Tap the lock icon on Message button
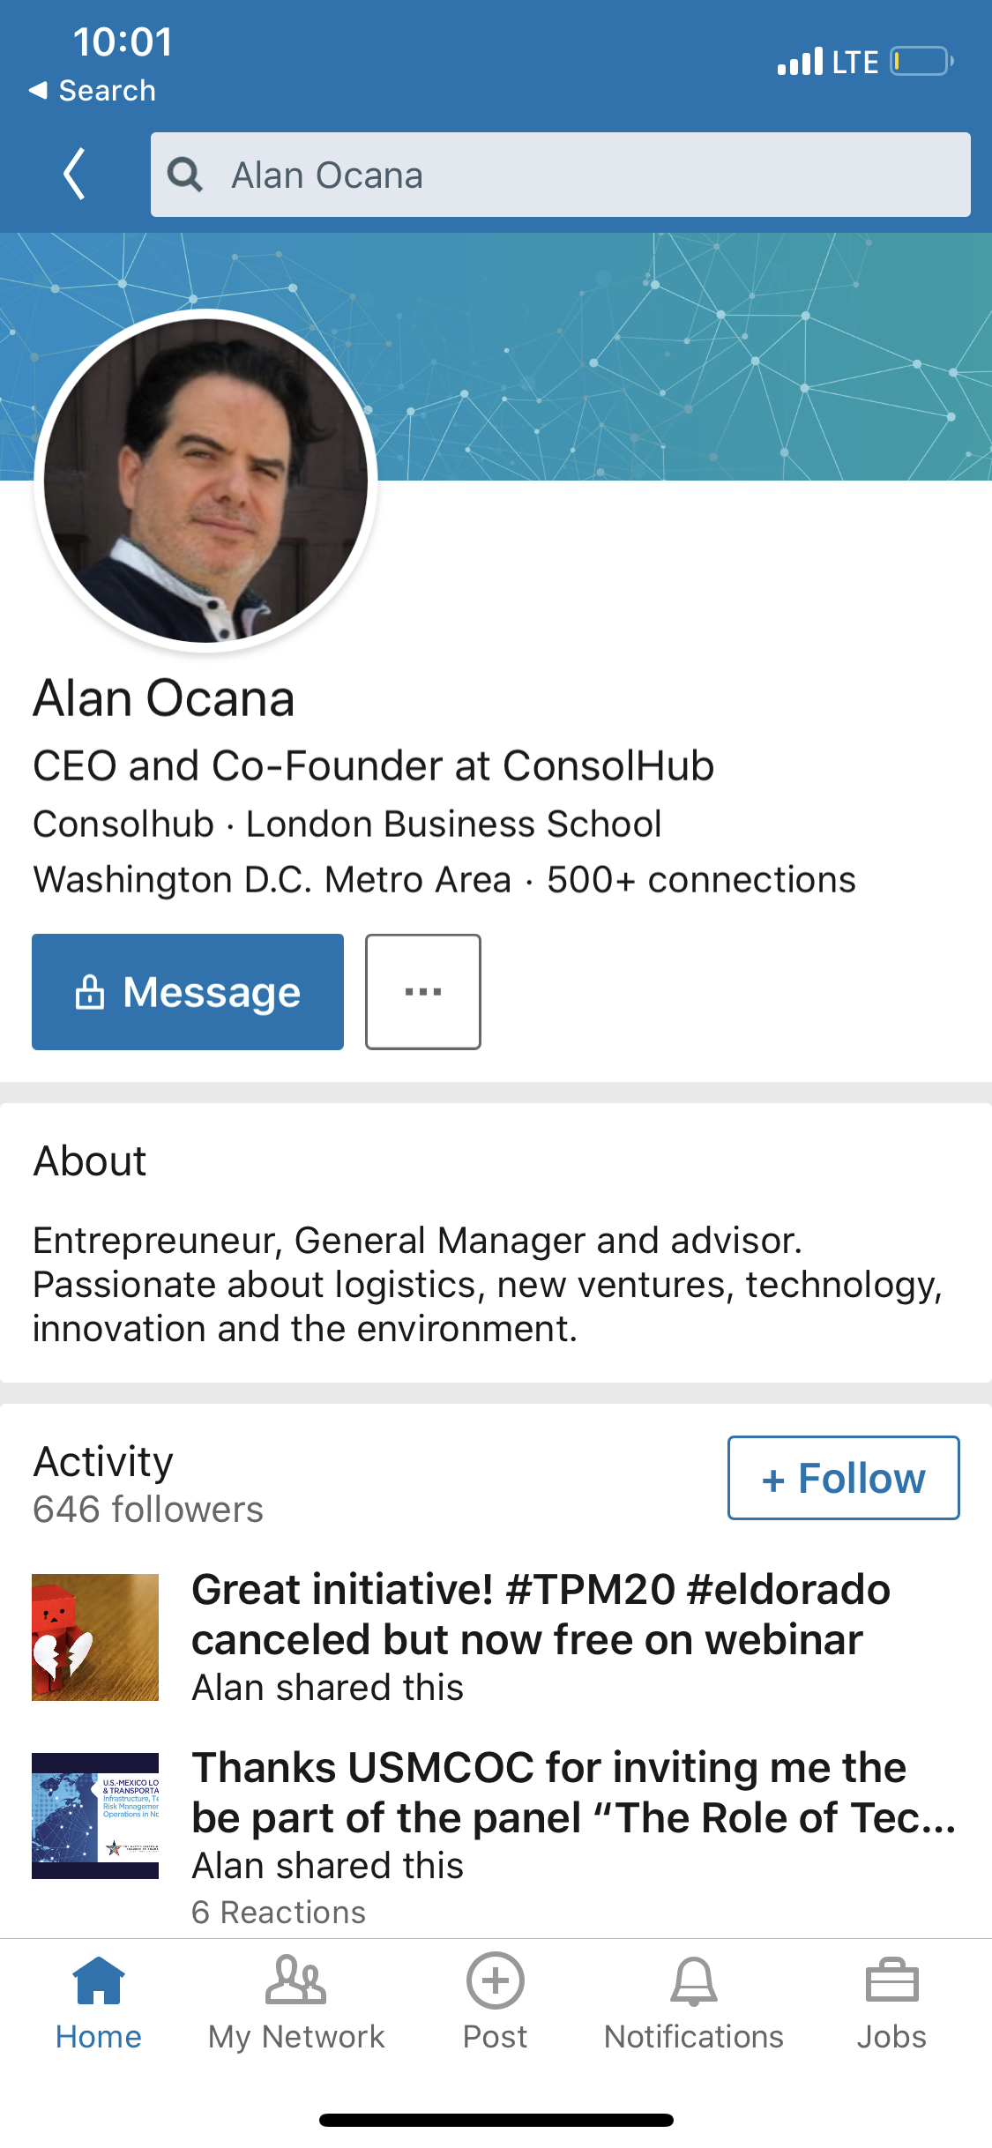 click(x=90, y=991)
